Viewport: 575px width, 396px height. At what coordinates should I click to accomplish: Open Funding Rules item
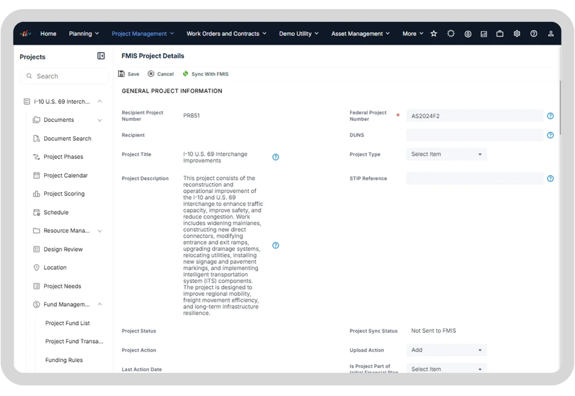(64, 360)
